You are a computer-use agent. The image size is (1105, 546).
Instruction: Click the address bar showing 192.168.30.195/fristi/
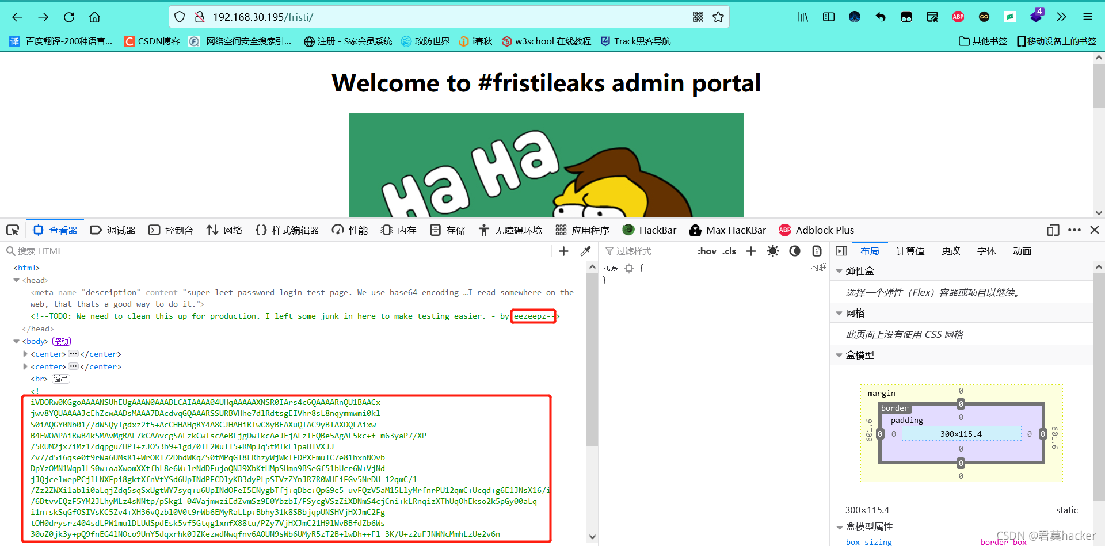coord(449,17)
